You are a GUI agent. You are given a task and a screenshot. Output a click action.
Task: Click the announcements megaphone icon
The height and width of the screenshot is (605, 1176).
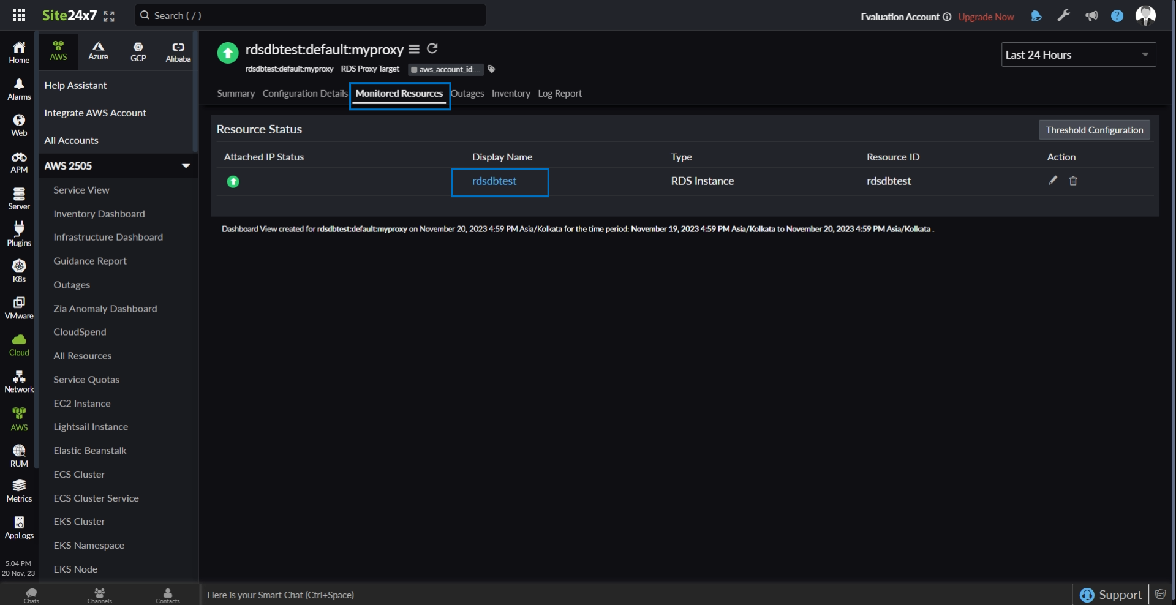click(1091, 16)
